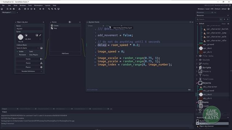Image resolution: width=232 pixels, height=130 pixels.
Task: Click the Debug toolbar icon
Action: pyautogui.click(x=25, y=9)
